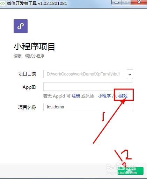The width and height of the screenshot is (147, 179).
Task: Click into the empty AppID field
Action: coord(88,87)
